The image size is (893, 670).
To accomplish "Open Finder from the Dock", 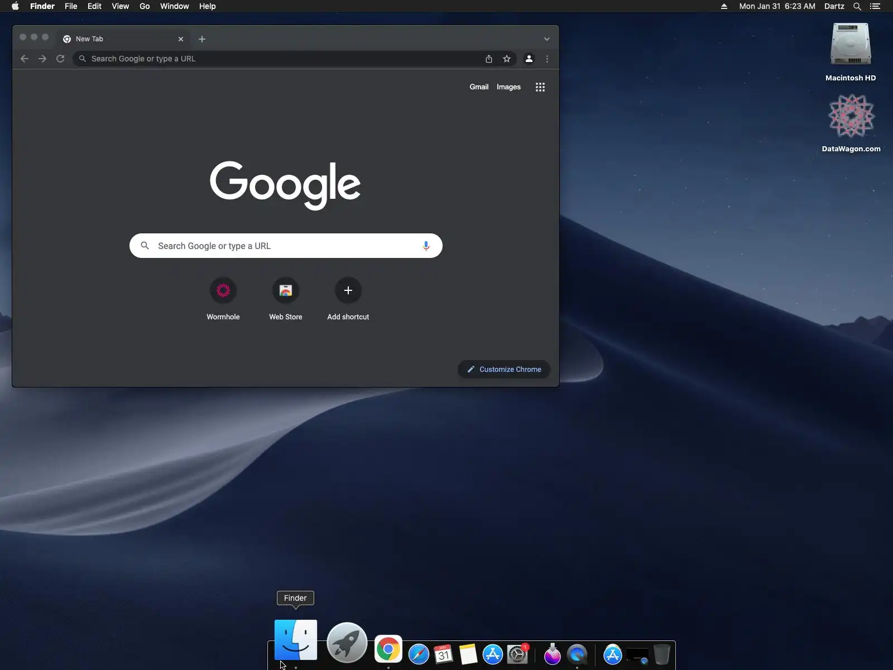I will [296, 640].
